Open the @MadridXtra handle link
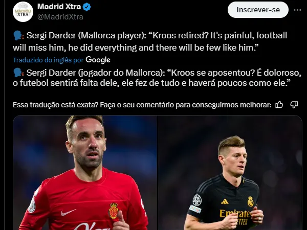The image size is (307, 230). point(60,17)
